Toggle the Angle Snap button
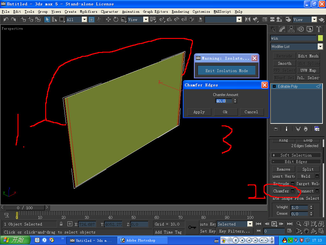Image resolution: width=326 pixels, height=245 pixels. (x=169, y=19)
